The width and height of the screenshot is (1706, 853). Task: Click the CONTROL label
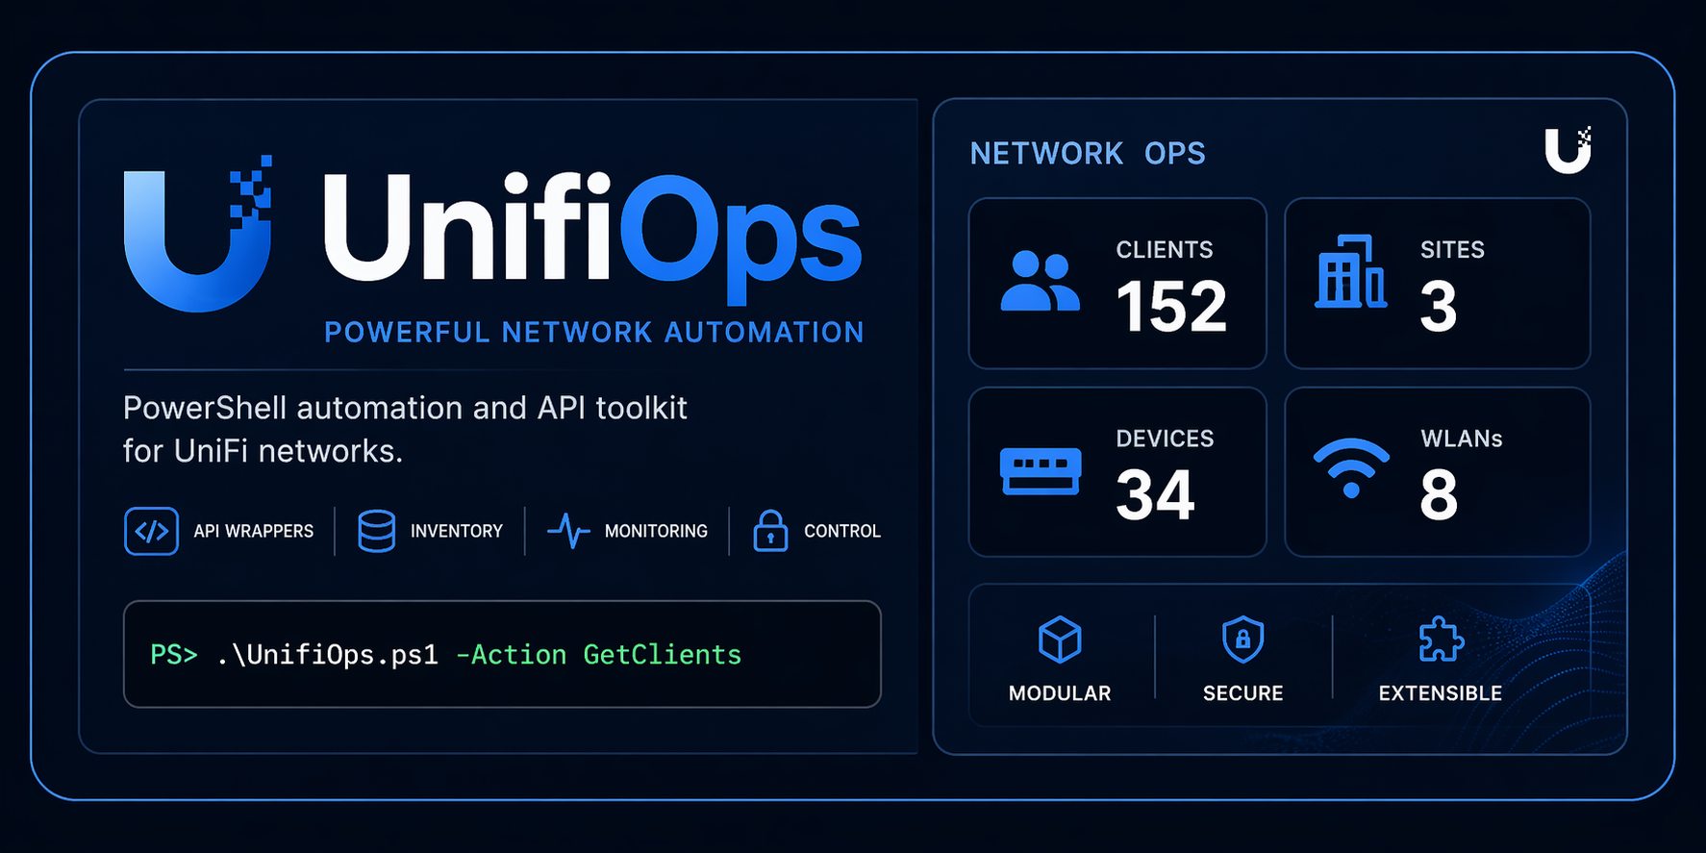[x=842, y=531]
